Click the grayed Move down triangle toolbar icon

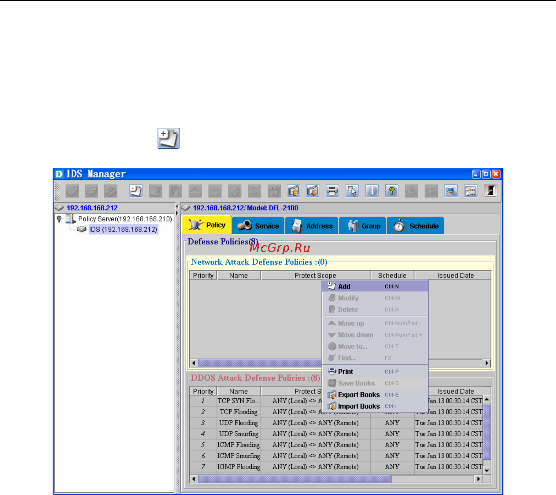(x=215, y=191)
